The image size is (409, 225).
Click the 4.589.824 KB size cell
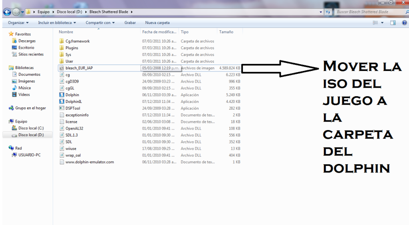tap(230, 68)
